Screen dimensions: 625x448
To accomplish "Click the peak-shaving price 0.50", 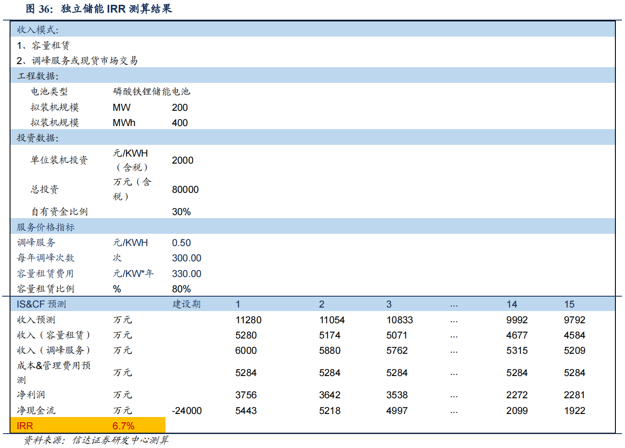I will click(181, 243).
